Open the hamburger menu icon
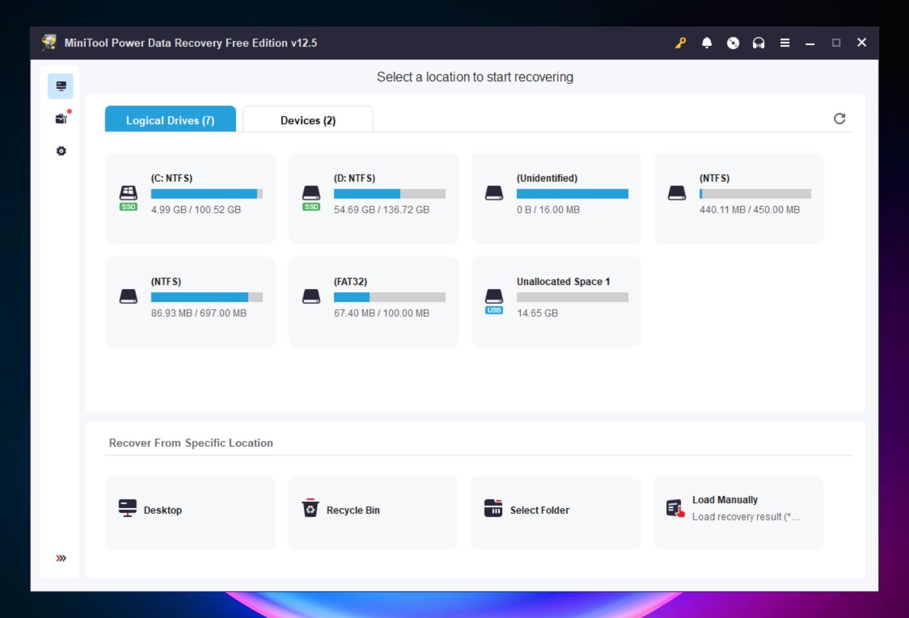The width and height of the screenshot is (909, 618). click(785, 43)
